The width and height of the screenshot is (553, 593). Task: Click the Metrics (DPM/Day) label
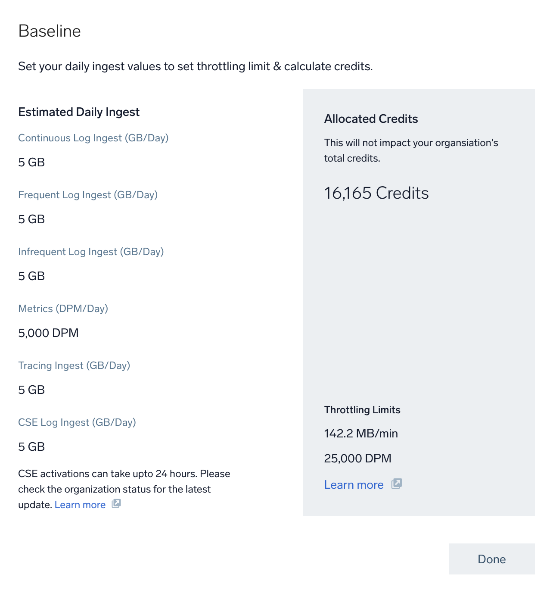(x=63, y=309)
